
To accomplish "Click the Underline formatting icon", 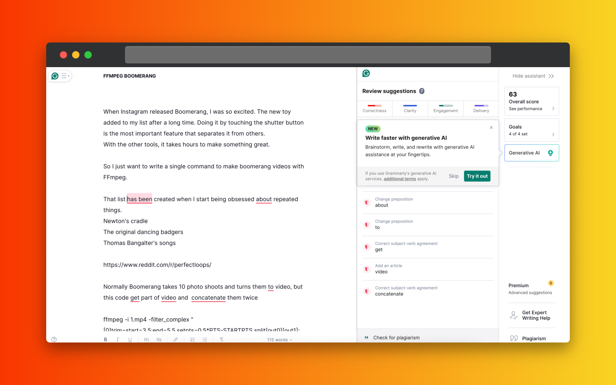I will point(130,339).
